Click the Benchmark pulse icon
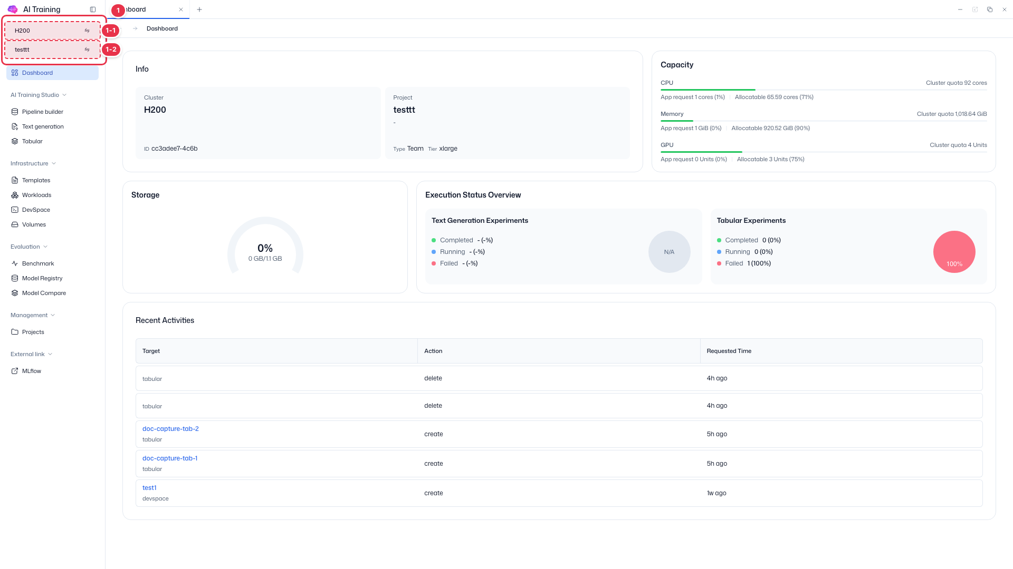This screenshot has height=569, width=1013. [15, 263]
